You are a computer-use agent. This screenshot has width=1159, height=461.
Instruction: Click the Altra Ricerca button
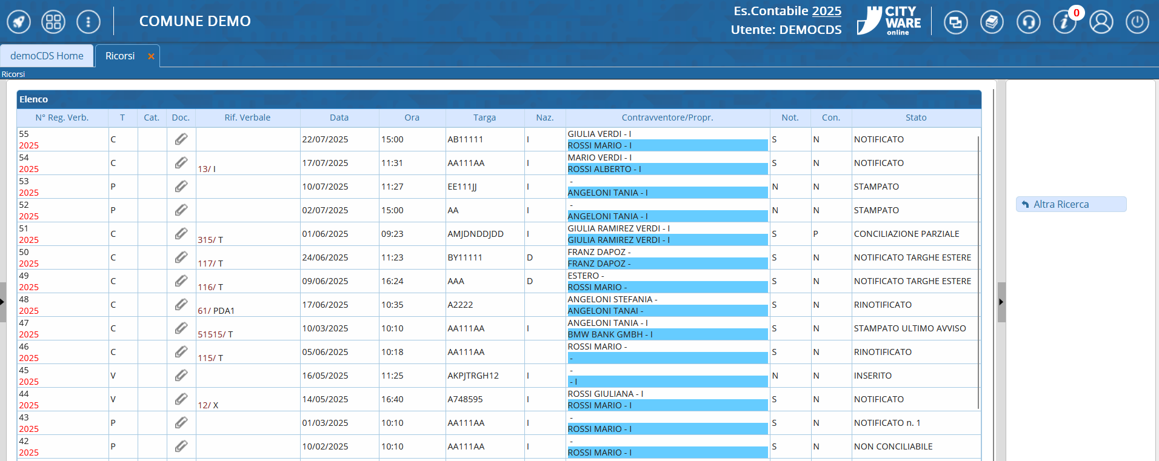[x=1071, y=204]
